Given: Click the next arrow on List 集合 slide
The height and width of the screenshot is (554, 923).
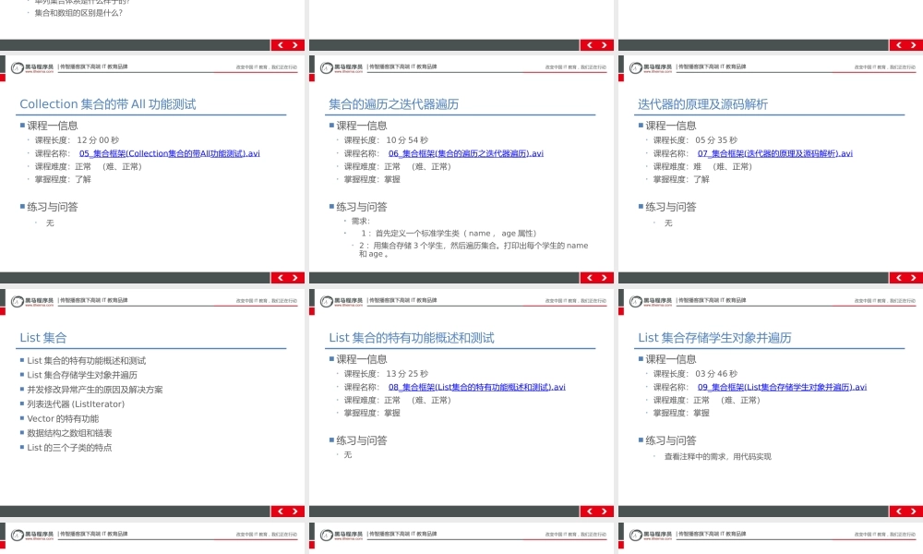Looking at the screenshot, I should coord(293,510).
